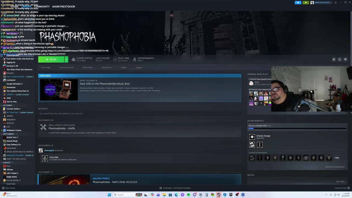Open Spotify from the taskbar
Image resolution: width=352 pixels, height=198 pixels.
pos(188,195)
